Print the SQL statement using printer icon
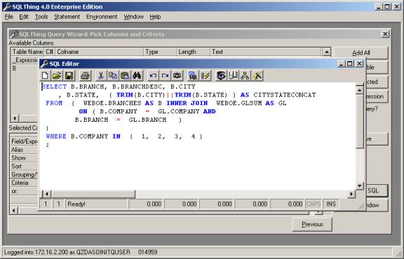This screenshot has height=259, width=404. (85, 76)
